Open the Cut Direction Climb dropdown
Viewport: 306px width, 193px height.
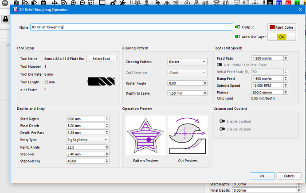(187, 73)
